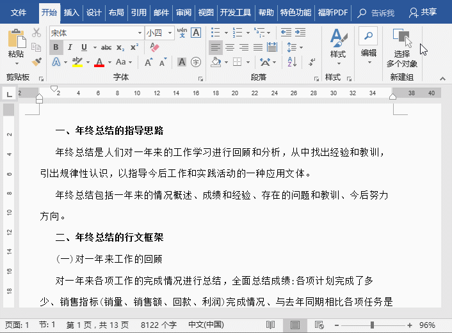Click the 告诉我 search box
The image size is (452, 333).
pyautogui.click(x=376, y=13)
